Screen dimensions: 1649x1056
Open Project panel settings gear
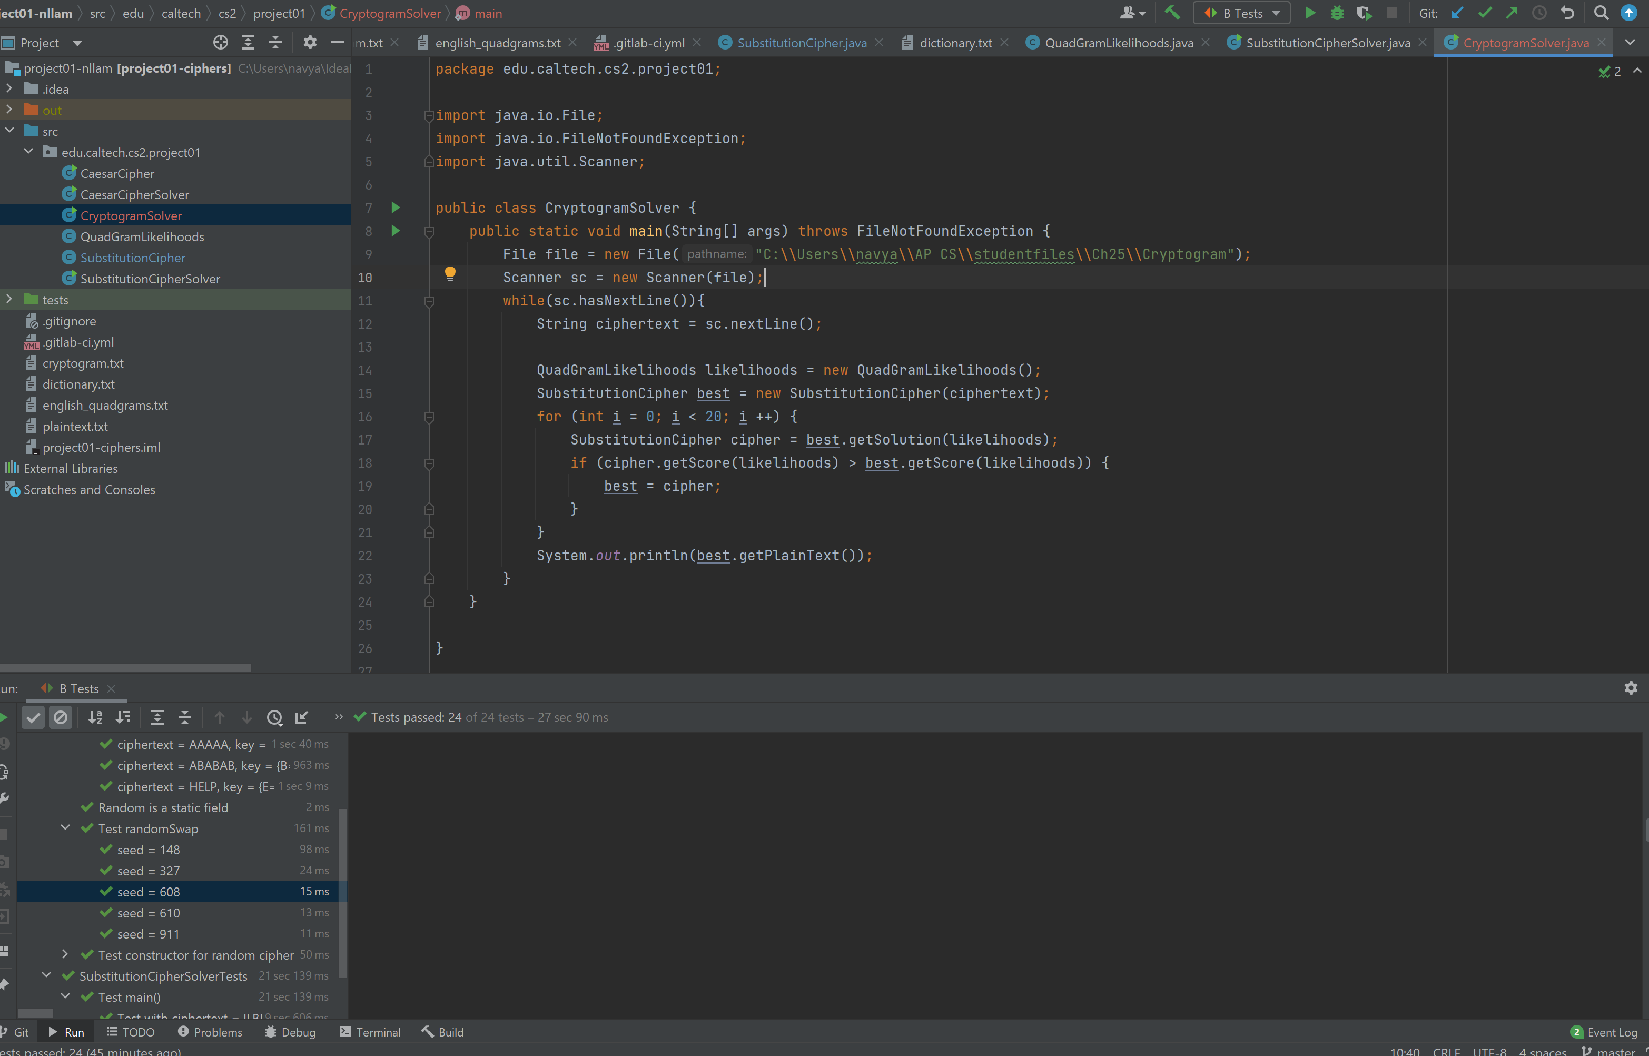click(x=310, y=43)
